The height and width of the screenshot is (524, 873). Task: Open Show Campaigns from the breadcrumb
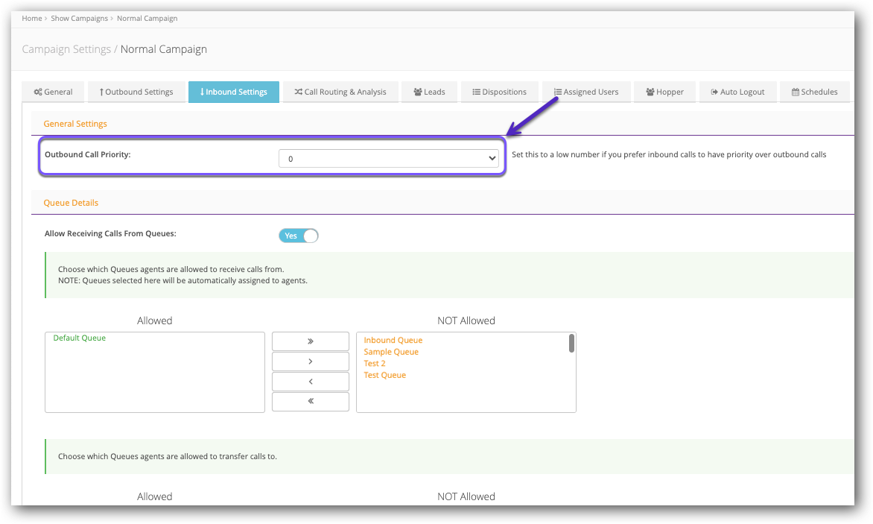pos(80,18)
